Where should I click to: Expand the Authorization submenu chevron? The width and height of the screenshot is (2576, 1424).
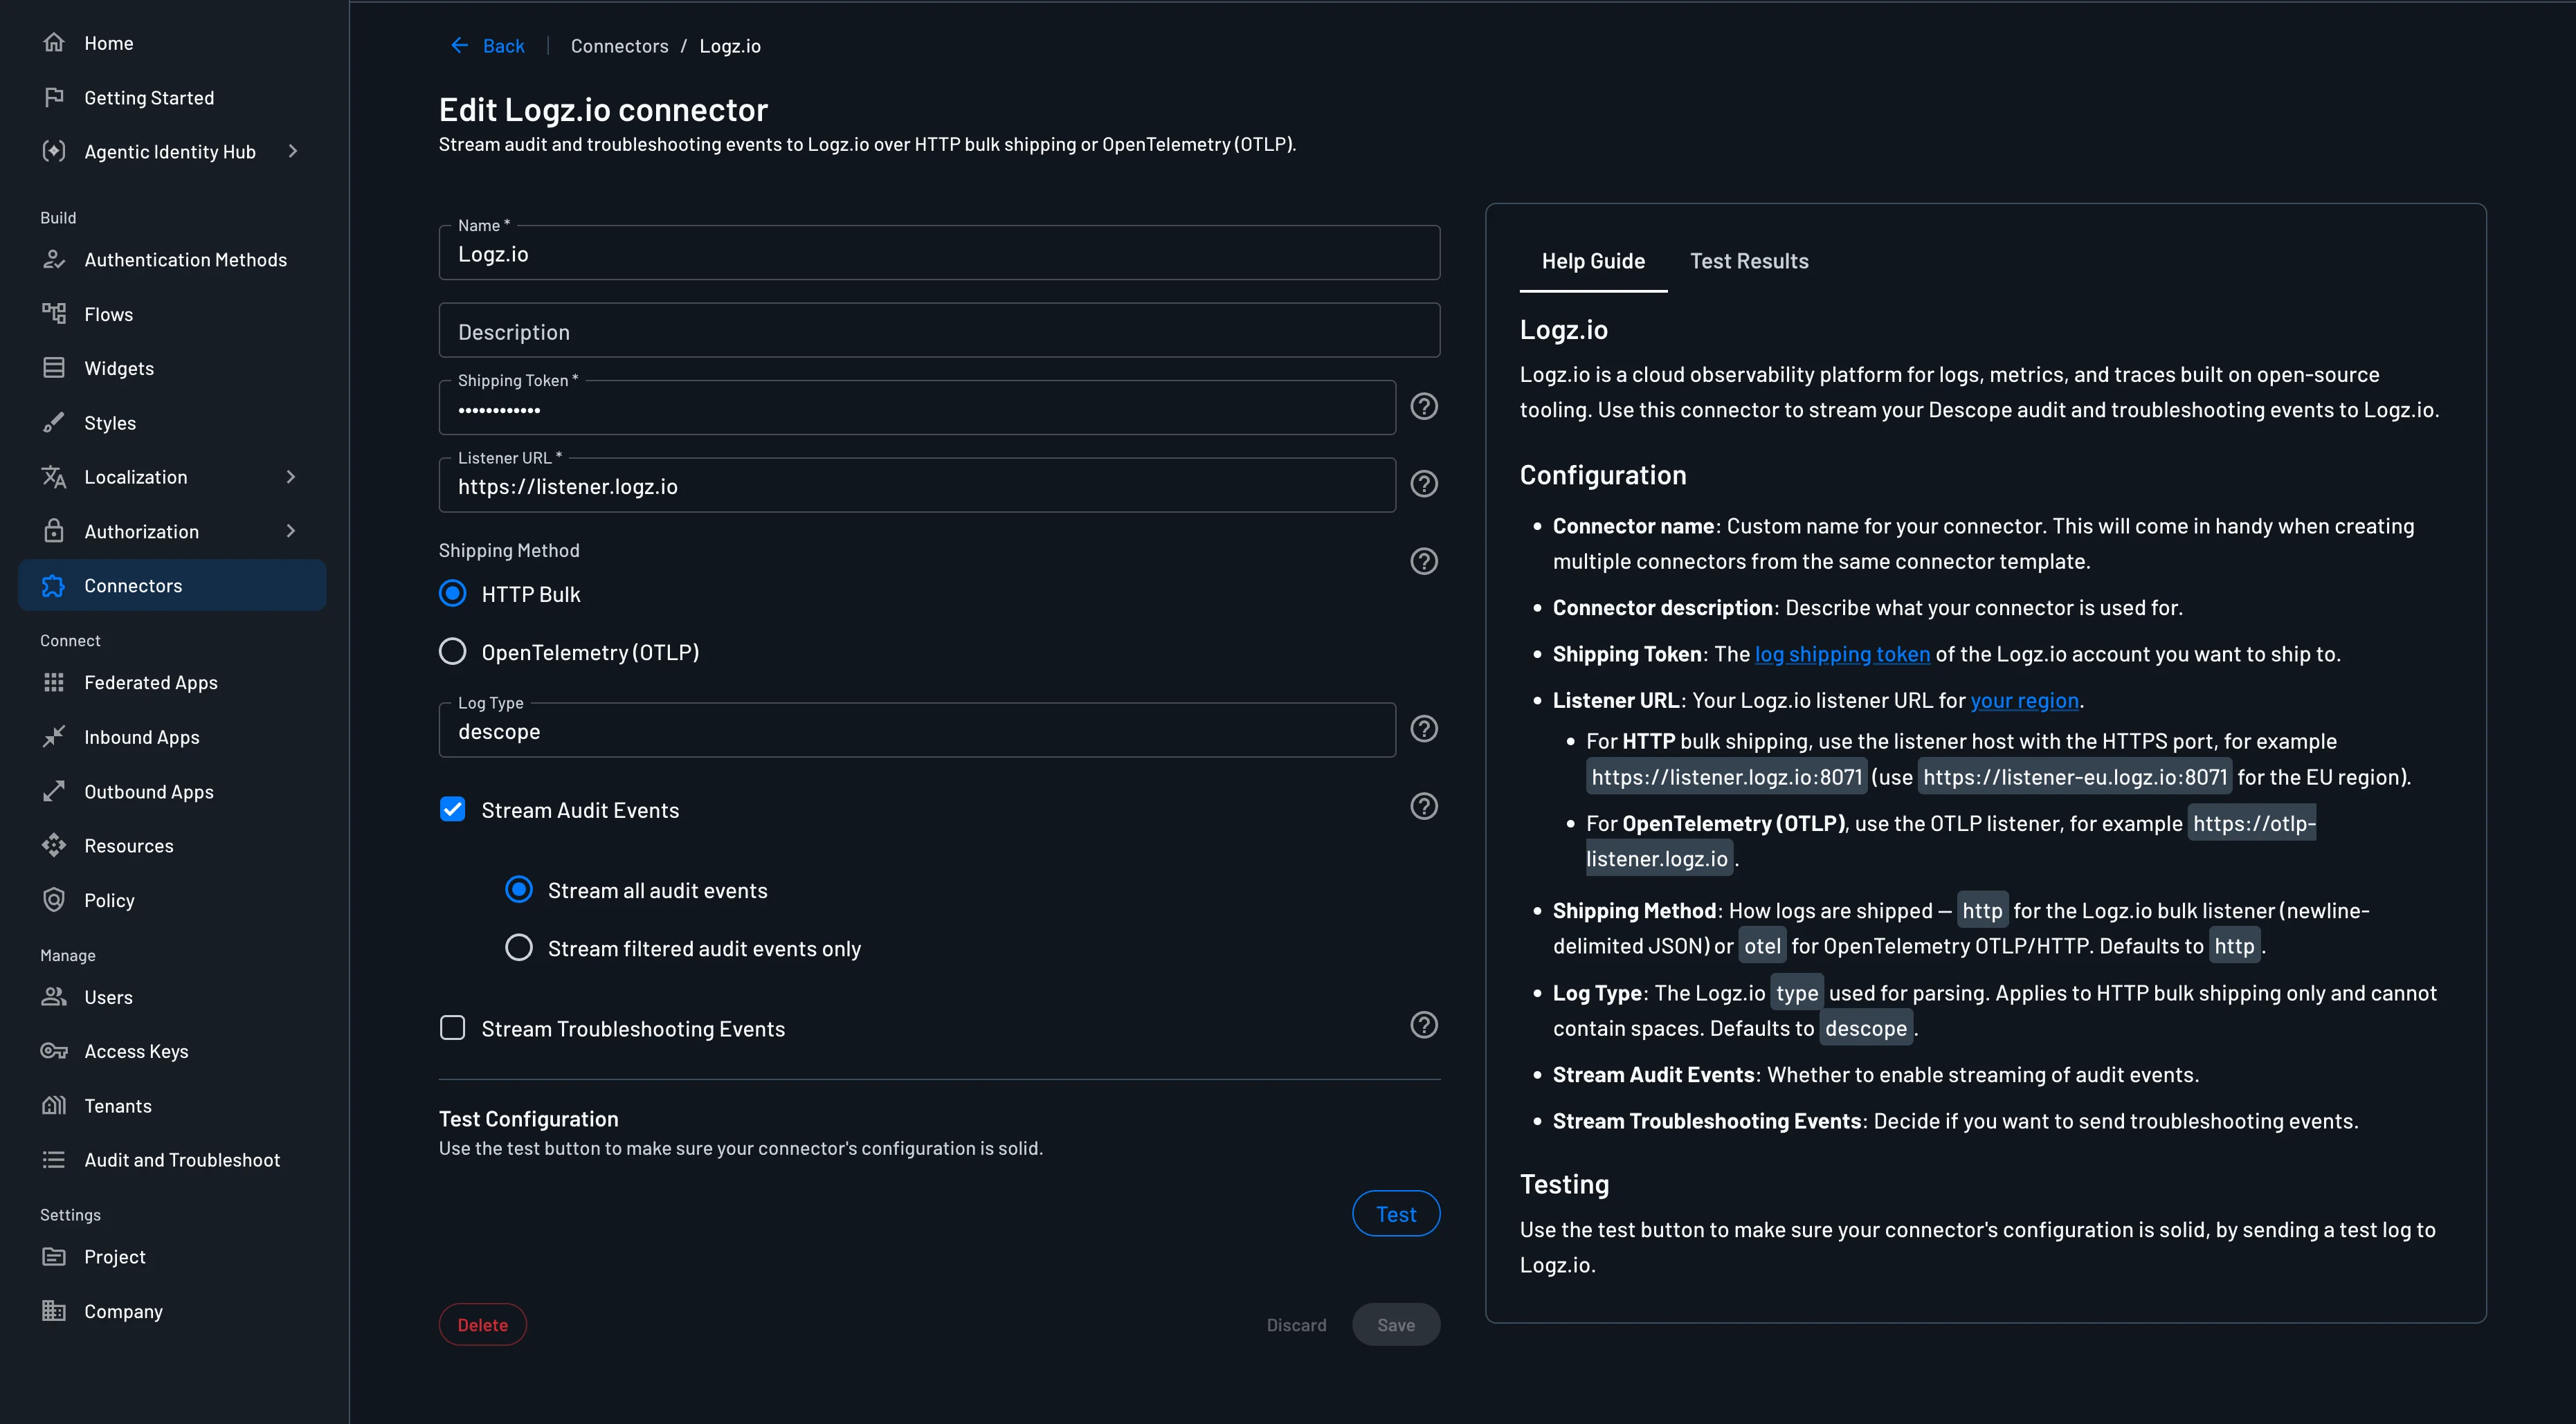(x=291, y=531)
